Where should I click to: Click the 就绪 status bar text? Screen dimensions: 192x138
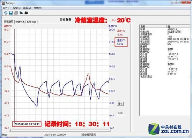point(5,135)
